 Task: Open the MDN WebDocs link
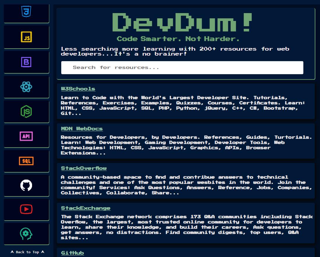(x=82, y=129)
